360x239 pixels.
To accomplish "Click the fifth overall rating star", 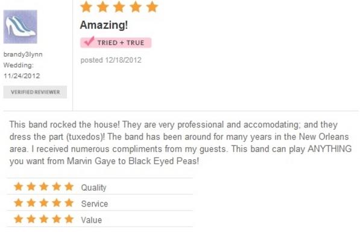I will pos(152,7).
